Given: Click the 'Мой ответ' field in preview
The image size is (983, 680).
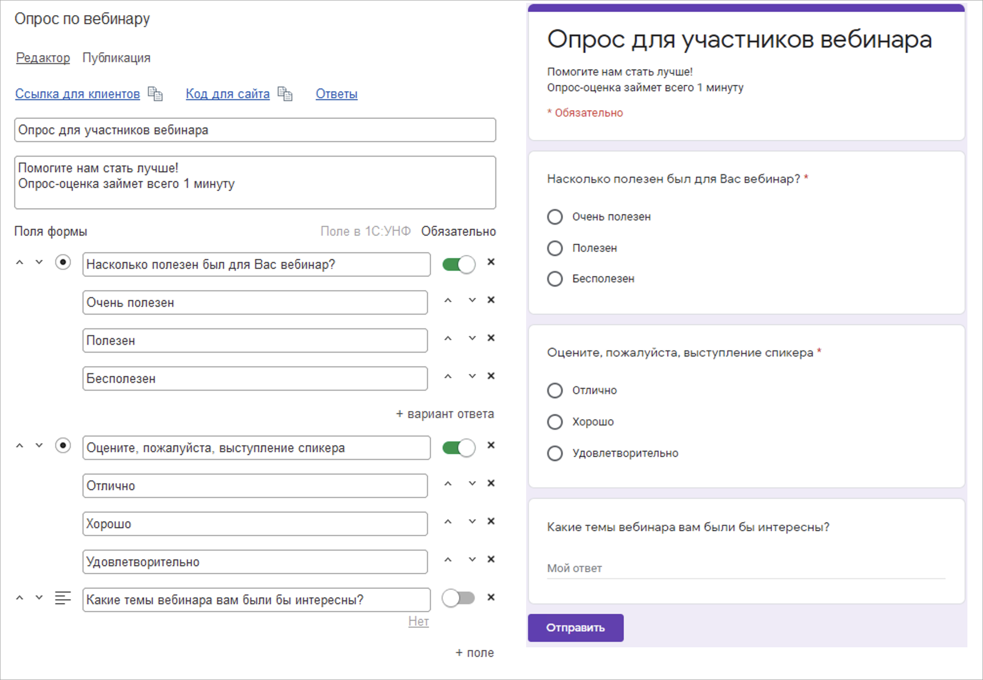Looking at the screenshot, I should pos(746,568).
